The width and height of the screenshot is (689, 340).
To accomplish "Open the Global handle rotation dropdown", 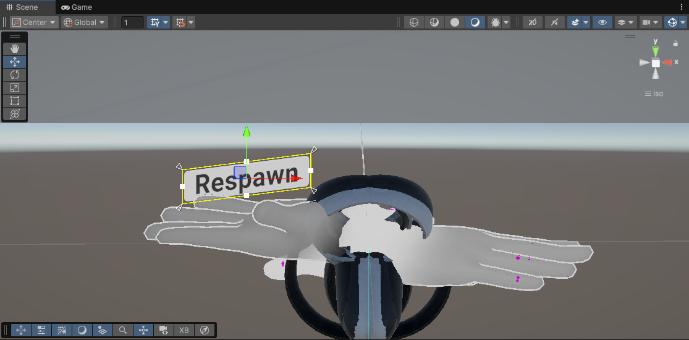I will pyautogui.click(x=85, y=22).
